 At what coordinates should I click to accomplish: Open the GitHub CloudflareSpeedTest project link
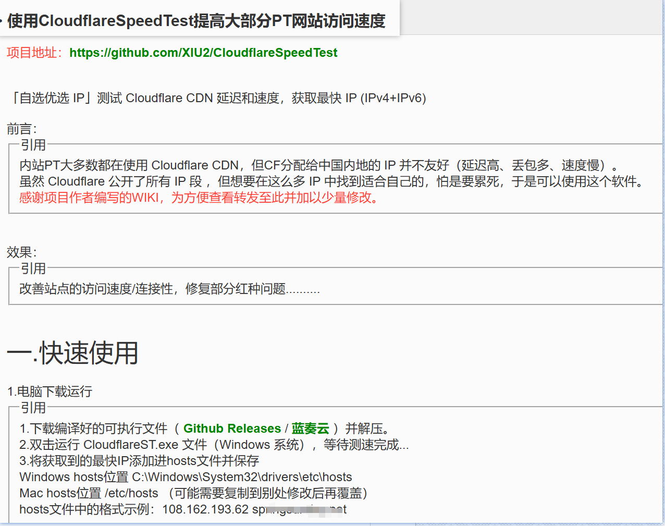203,53
